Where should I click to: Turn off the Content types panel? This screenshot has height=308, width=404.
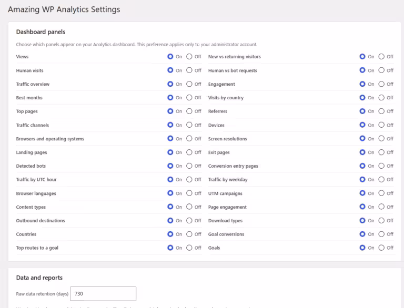189,207
